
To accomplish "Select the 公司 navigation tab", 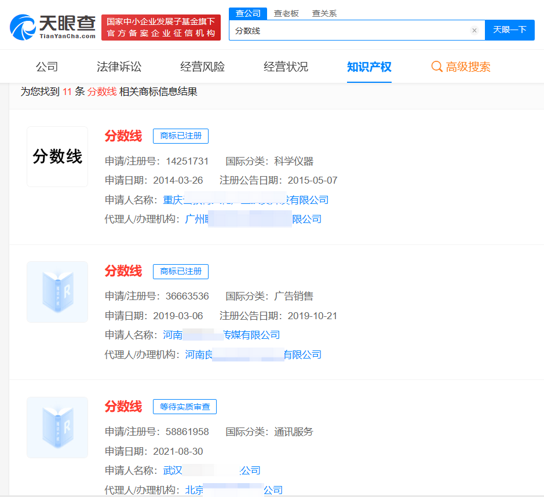I will pyautogui.click(x=46, y=67).
